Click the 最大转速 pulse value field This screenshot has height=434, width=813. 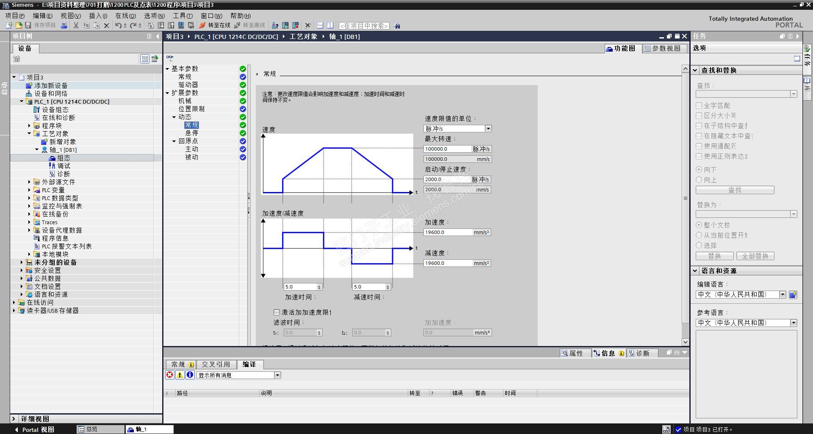click(x=448, y=149)
